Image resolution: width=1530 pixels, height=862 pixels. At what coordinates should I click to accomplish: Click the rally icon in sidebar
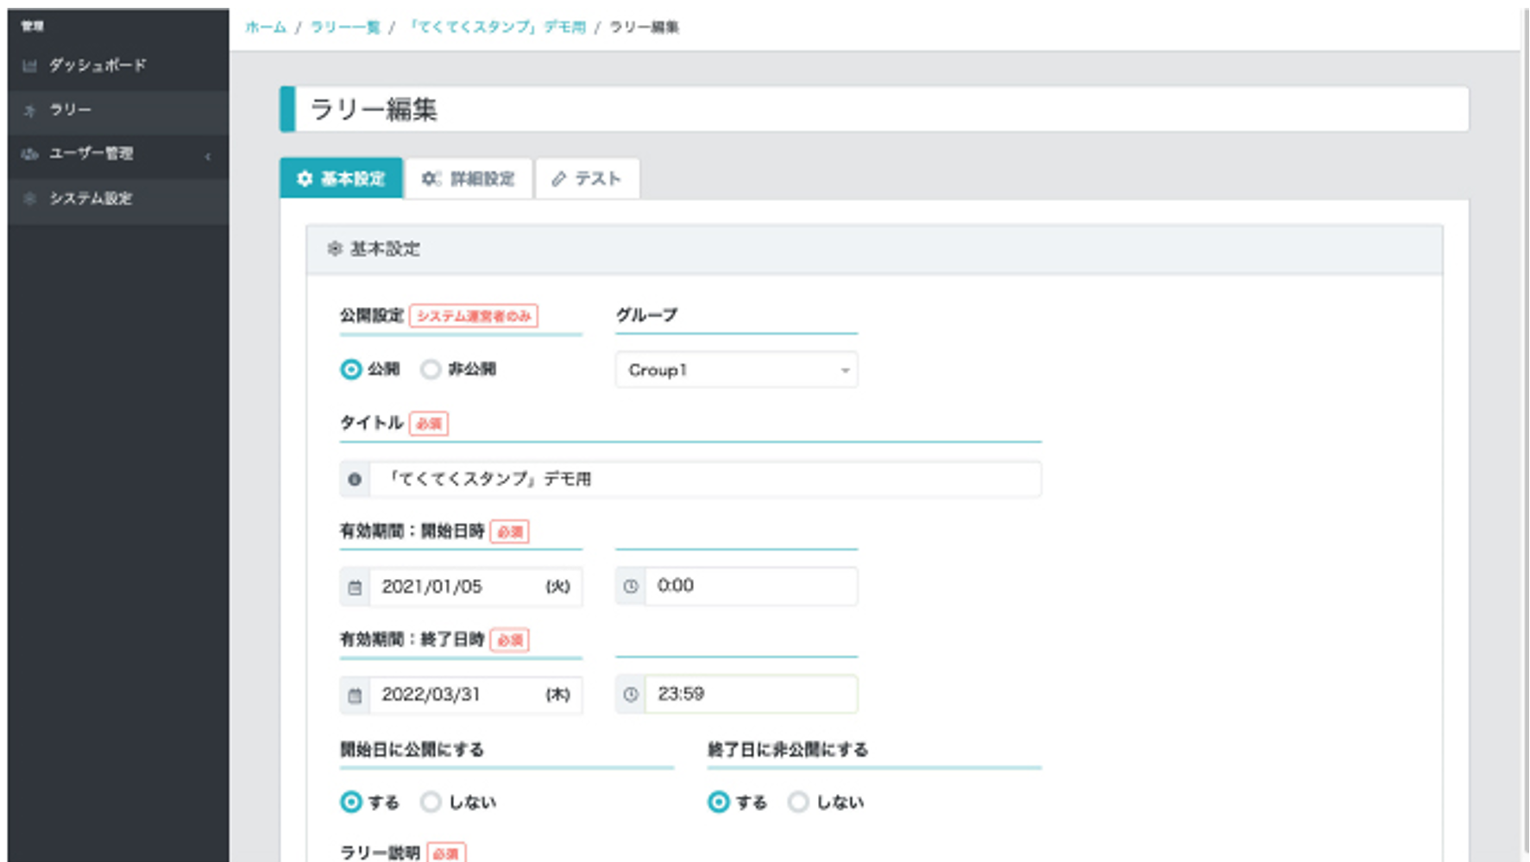pyautogui.click(x=30, y=110)
